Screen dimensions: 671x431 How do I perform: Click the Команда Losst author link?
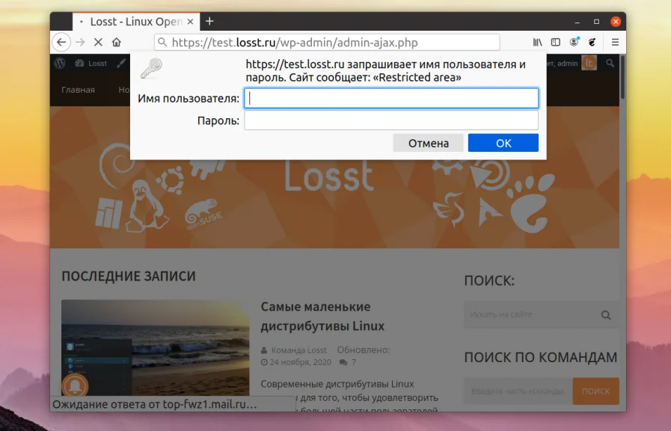(301, 349)
